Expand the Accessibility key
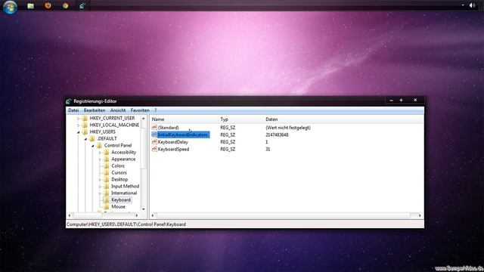The width and height of the screenshot is (484, 272). (x=100, y=153)
